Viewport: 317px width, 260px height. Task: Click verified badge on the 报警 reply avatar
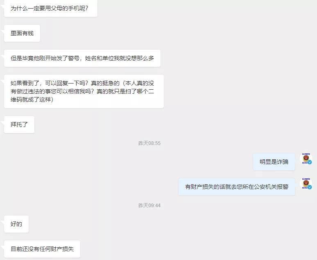[310, 187]
